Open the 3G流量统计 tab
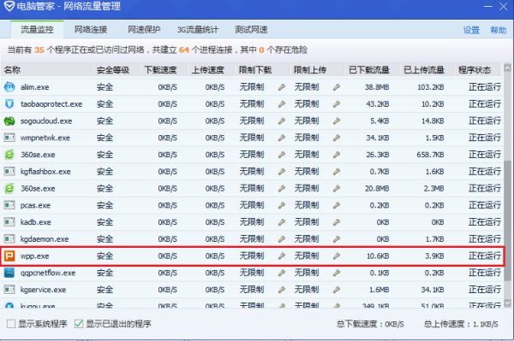The height and width of the screenshot is (341, 514). 198,30
